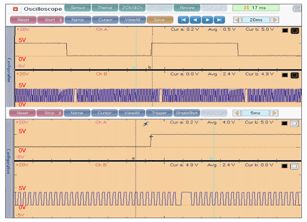Toggle the monitor icon on lower Ch B

(294, 166)
